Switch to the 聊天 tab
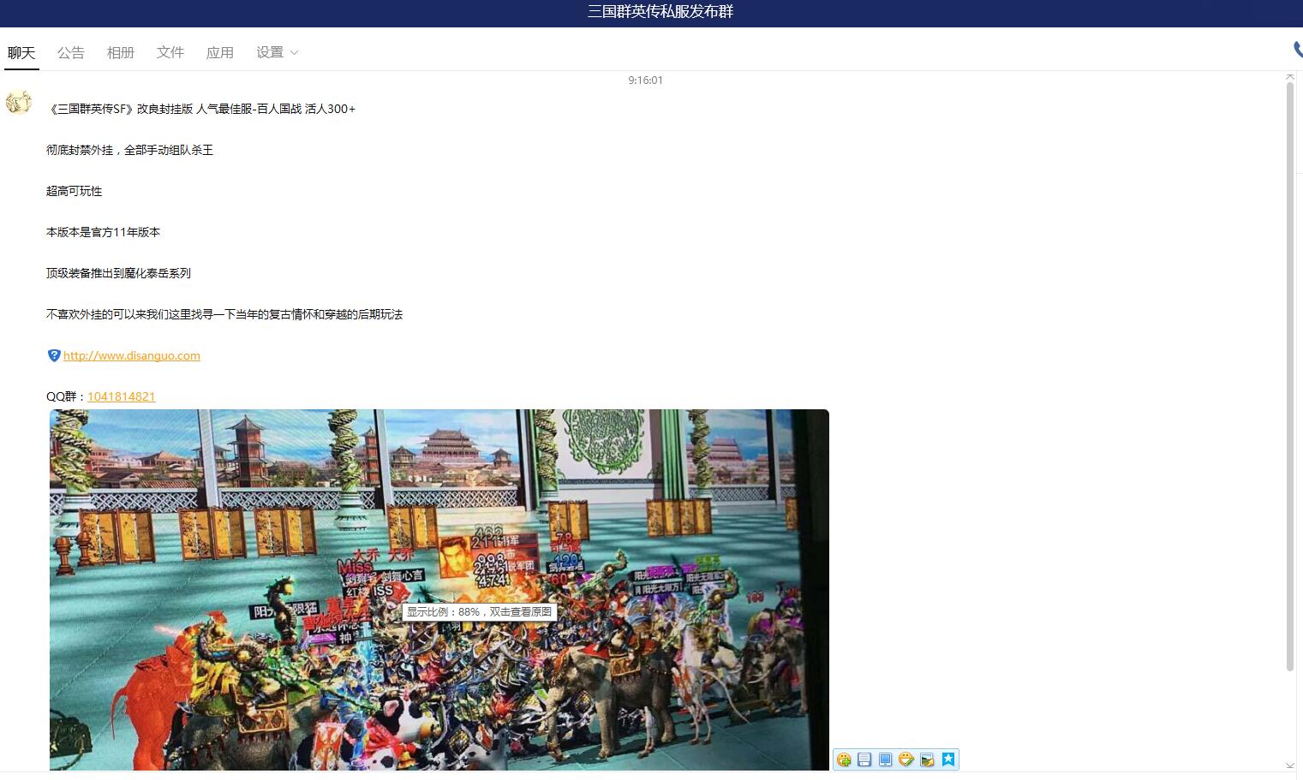 tap(21, 52)
